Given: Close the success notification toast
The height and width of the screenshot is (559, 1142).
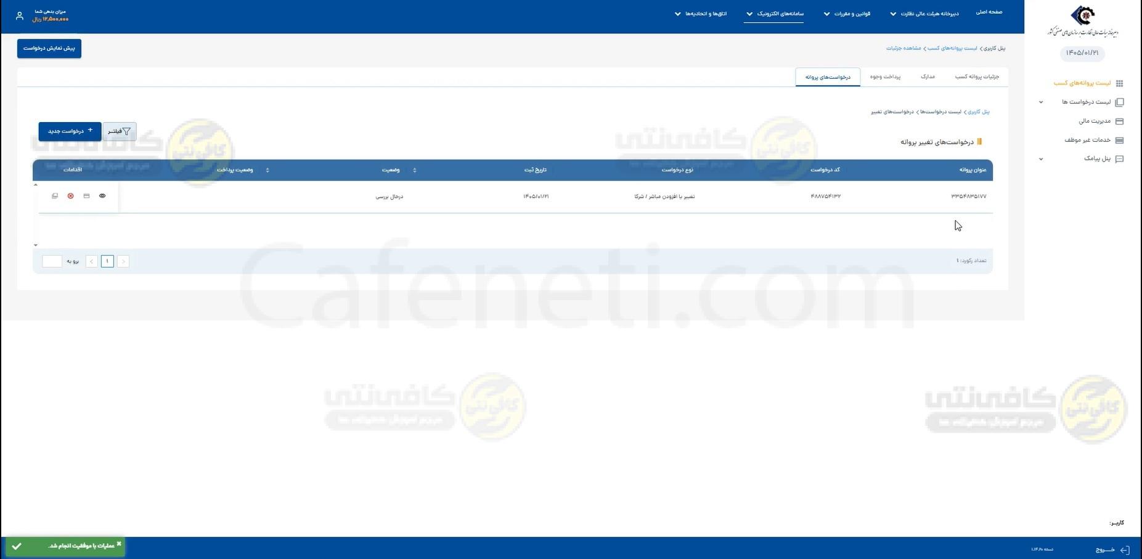Looking at the screenshot, I should pos(119,544).
